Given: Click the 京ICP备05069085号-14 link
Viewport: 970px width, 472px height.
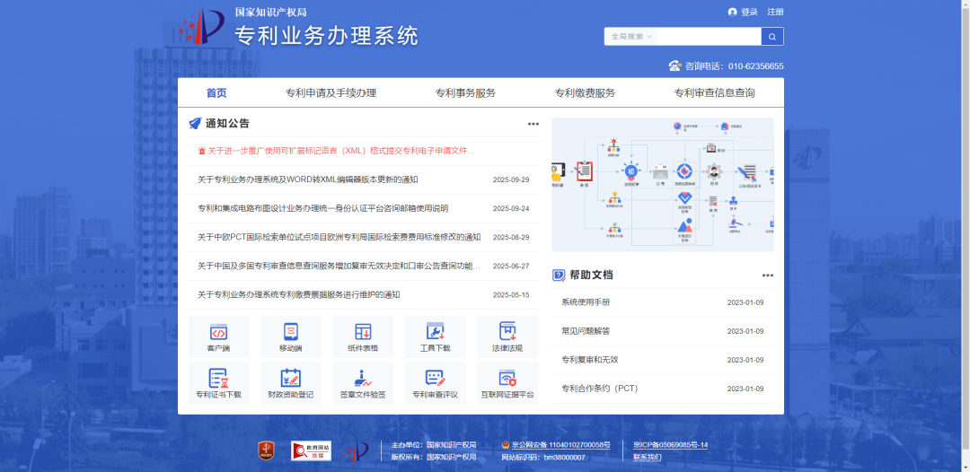Looking at the screenshot, I should coord(671,445).
